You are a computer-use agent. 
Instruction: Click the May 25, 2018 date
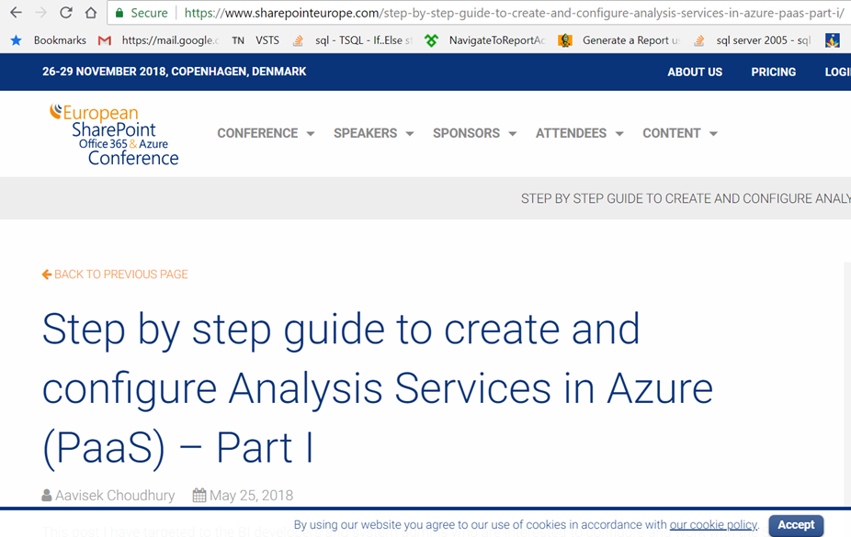(x=251, y=496)
